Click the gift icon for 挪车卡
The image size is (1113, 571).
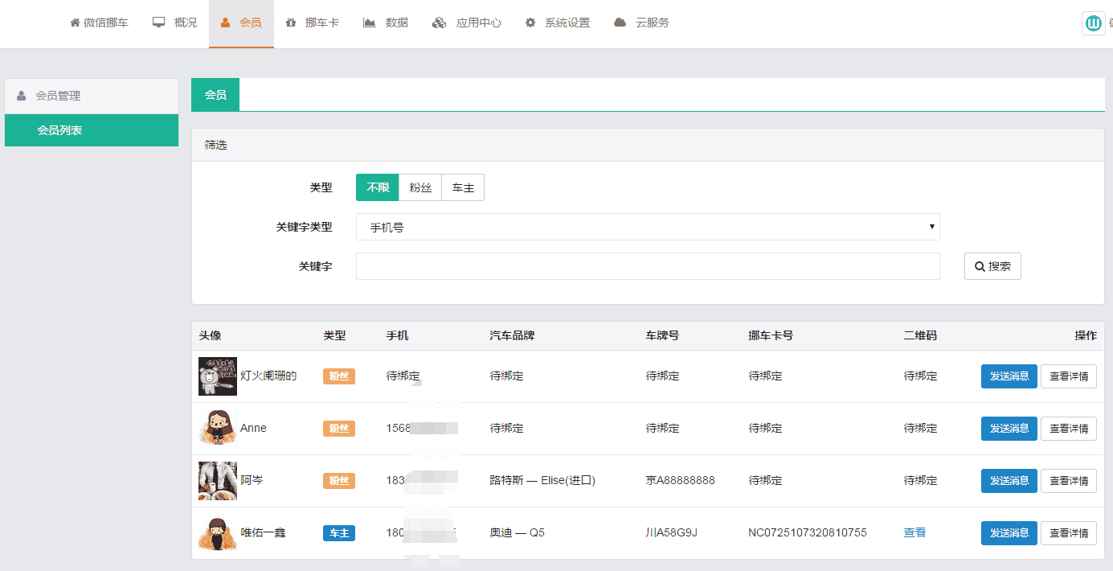tap(290, 23)
